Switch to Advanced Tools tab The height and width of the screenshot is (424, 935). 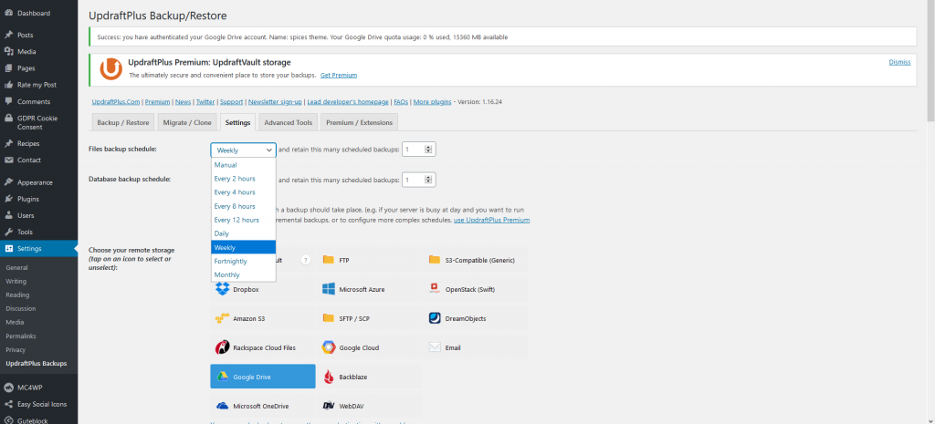[x=288, y=123]
